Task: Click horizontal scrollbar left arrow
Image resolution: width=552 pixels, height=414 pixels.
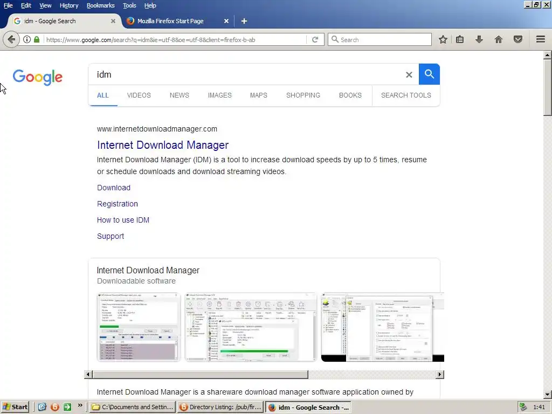Action: 88,374
